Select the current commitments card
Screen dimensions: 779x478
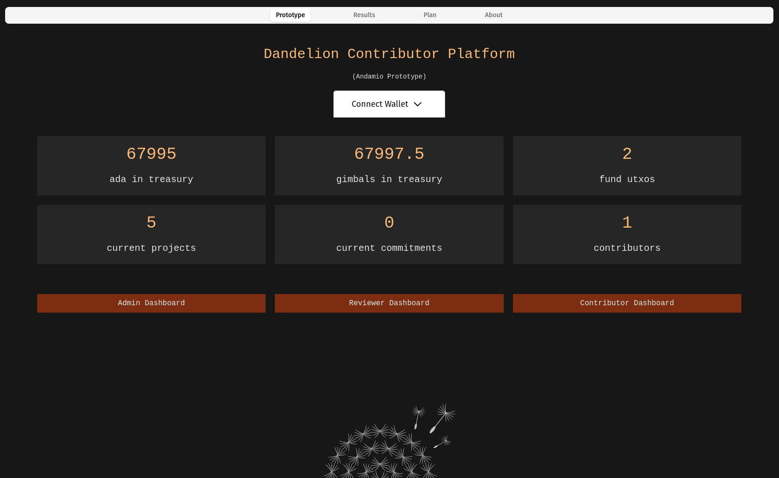coord(389,235)
